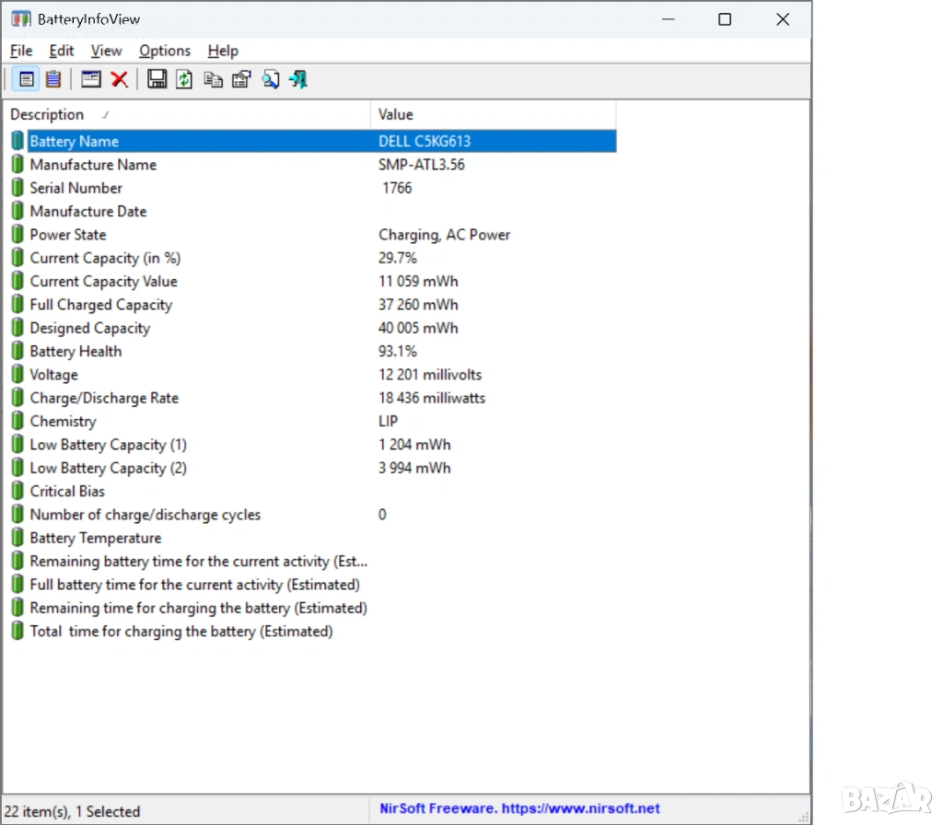This screenshot has width=943, height=825.
Task: Open the Properties icon in toolbar
Action: click(241, 79)
